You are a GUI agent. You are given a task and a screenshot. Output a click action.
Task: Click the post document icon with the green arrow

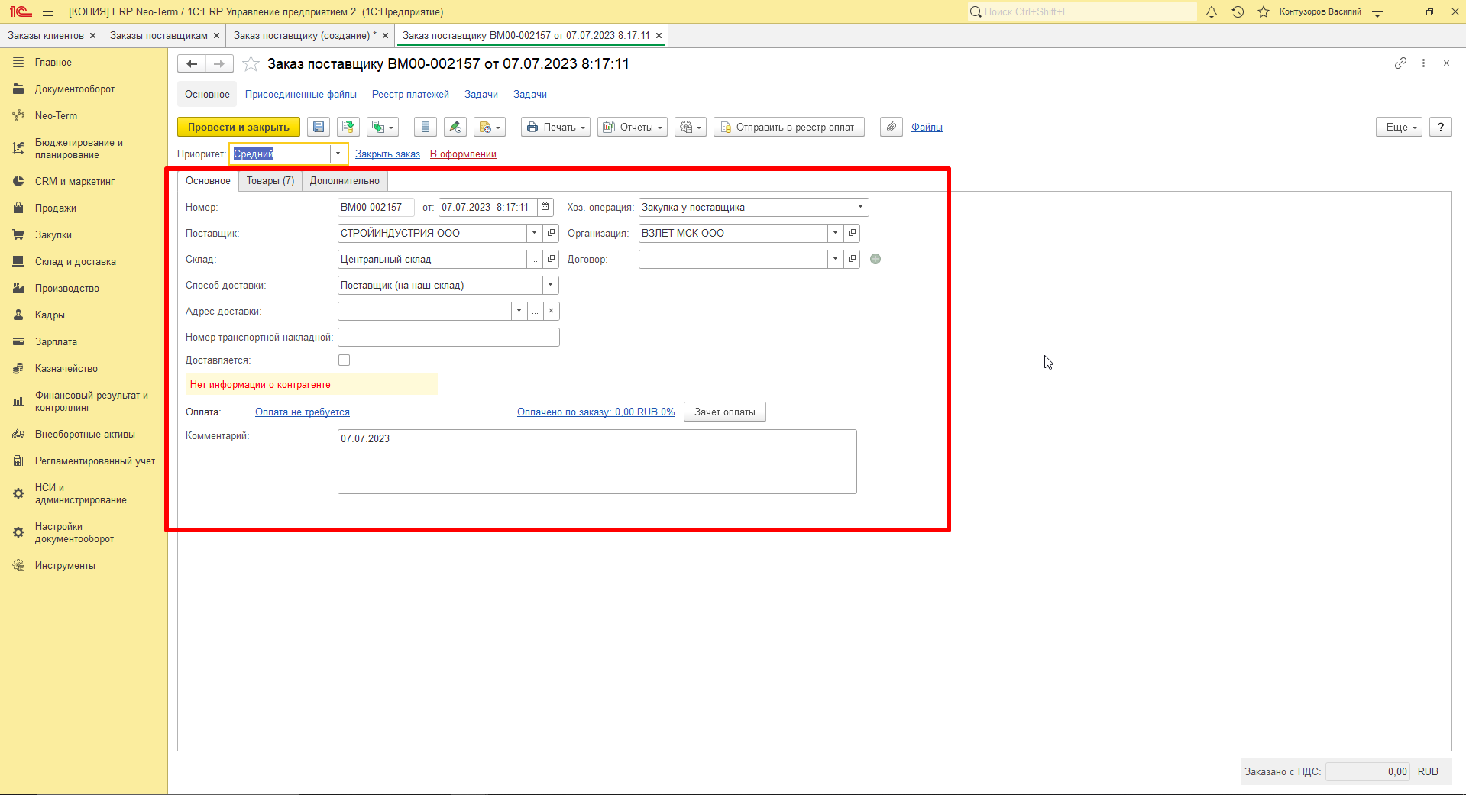coord(348,128)
